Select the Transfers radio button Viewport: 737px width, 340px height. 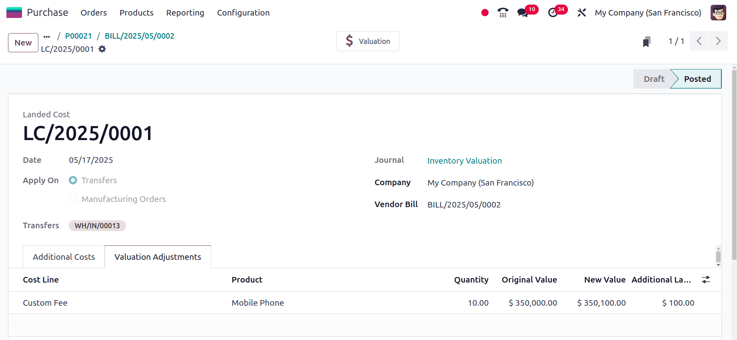coord(73,180)
